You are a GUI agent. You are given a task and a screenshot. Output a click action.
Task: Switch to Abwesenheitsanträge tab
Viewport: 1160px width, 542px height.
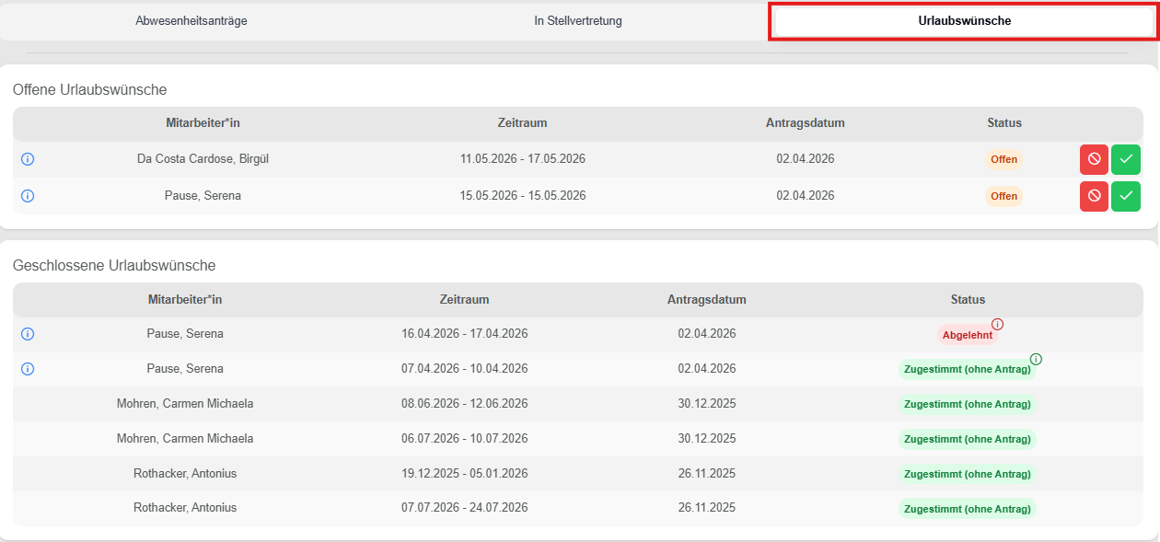click(191, 21)
